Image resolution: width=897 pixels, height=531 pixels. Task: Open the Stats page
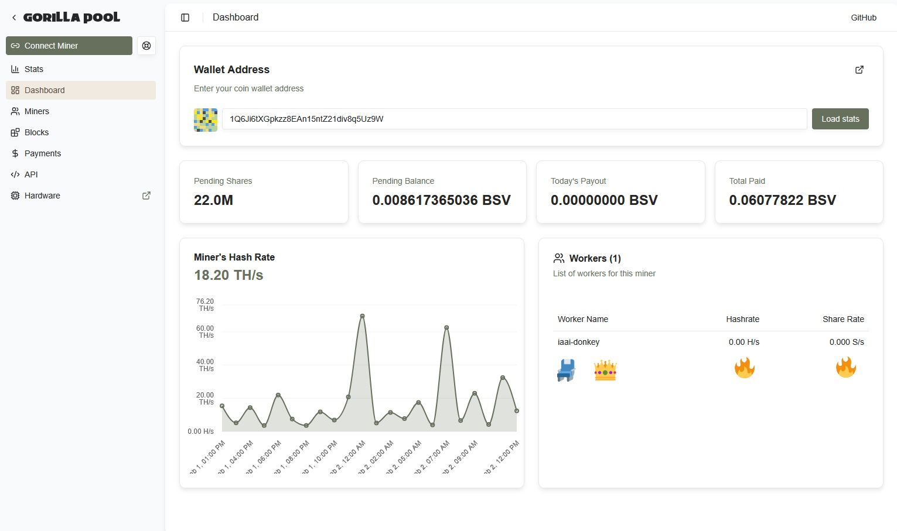pyautogui.click(x=81, y=69)
